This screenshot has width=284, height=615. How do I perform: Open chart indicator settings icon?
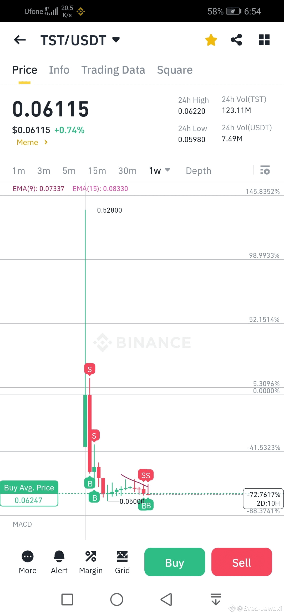click(266, 171)
